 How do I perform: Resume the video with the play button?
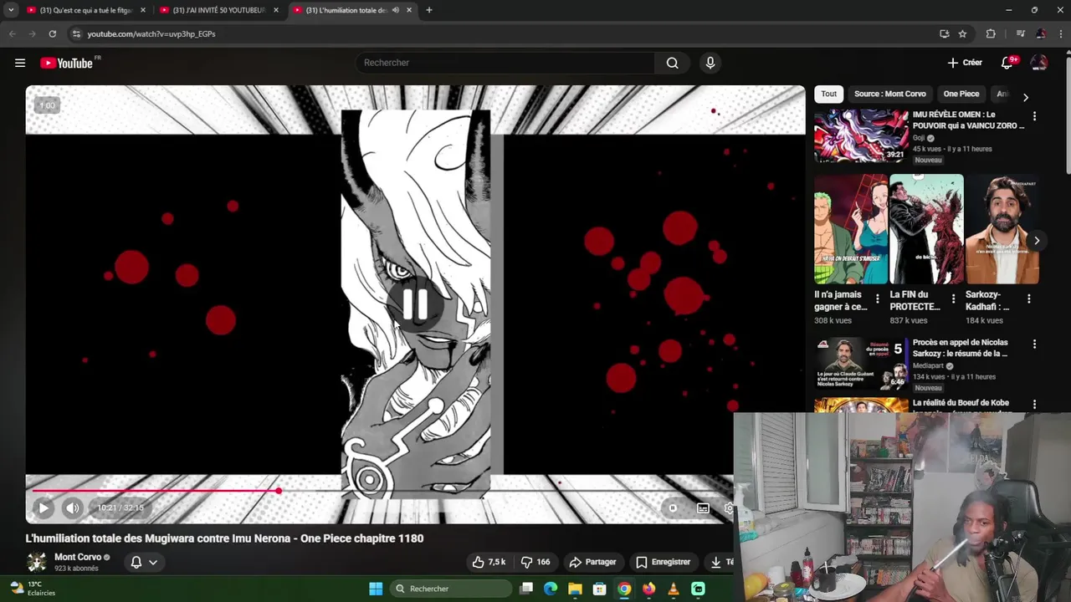44,508
